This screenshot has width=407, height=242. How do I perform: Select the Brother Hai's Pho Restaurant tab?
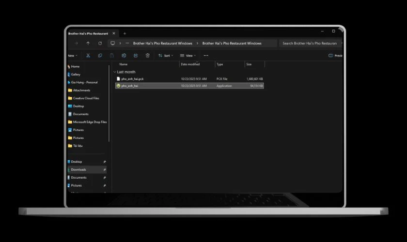pos(88,33)
